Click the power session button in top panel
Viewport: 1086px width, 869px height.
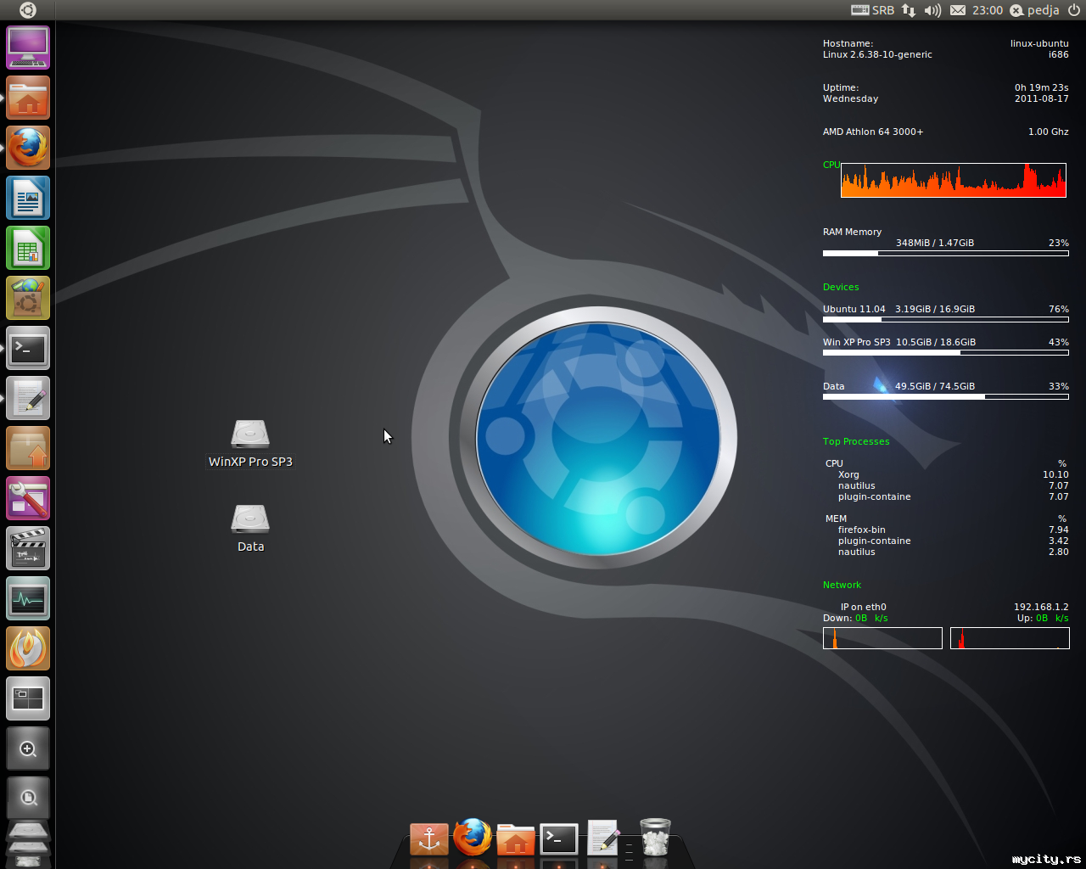[1074, 10]
